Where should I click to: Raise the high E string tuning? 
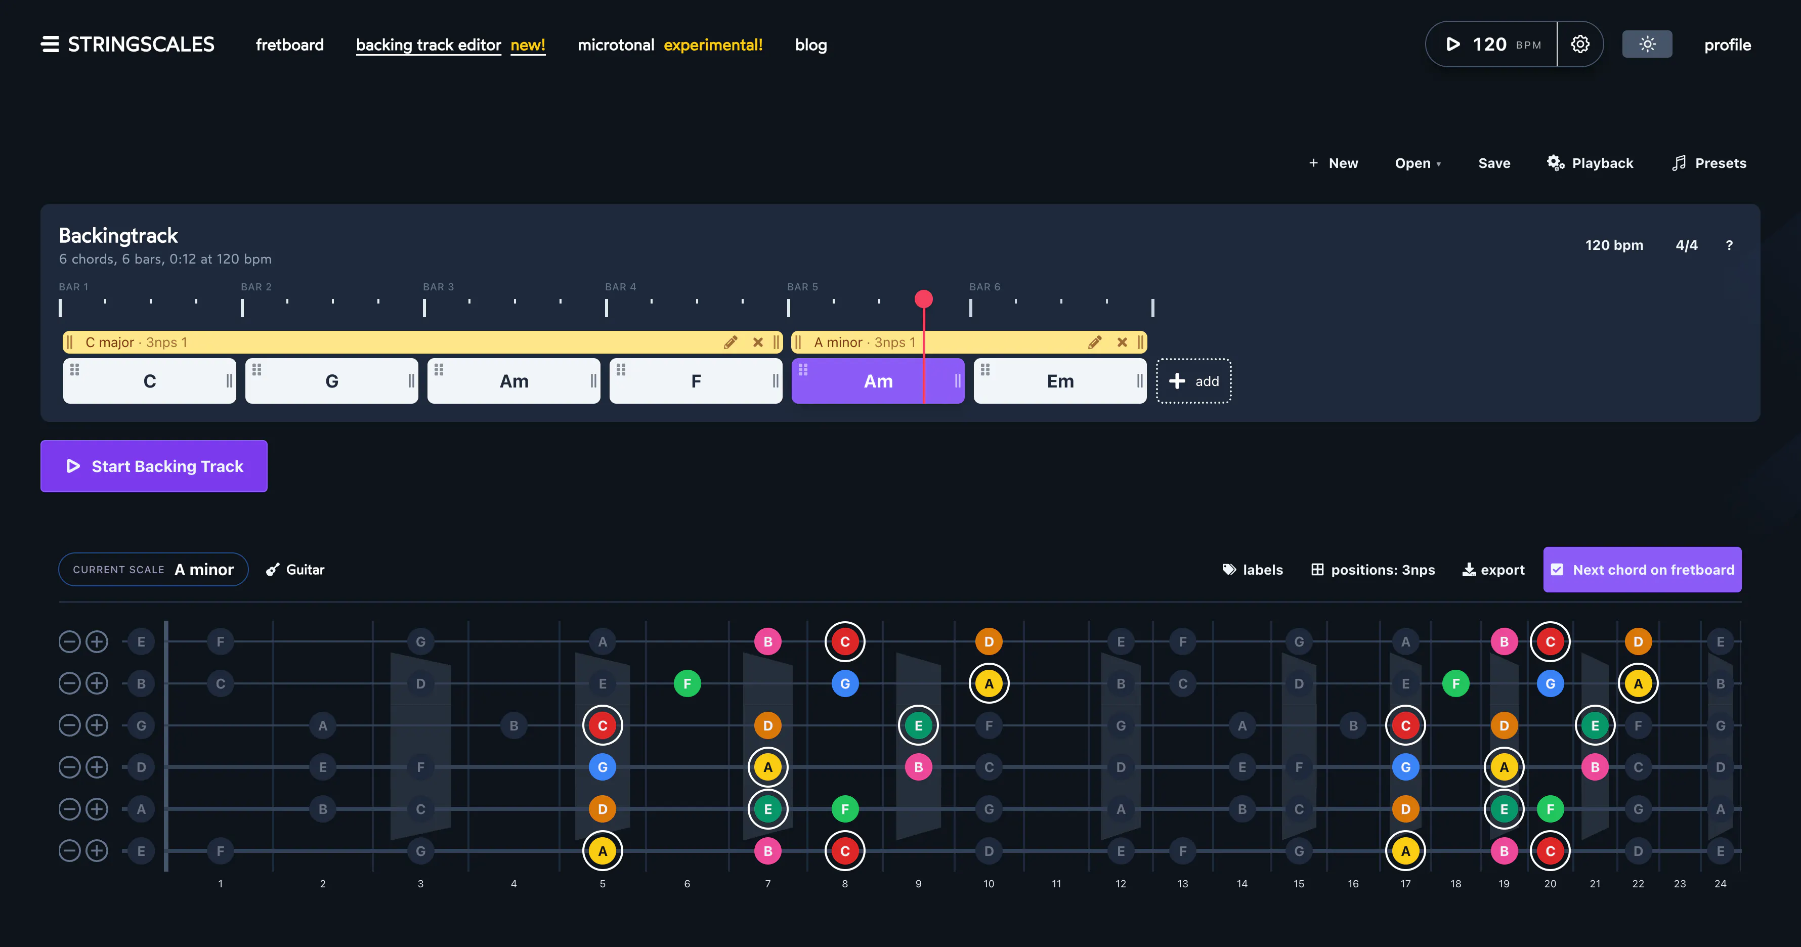pos(97,641)
